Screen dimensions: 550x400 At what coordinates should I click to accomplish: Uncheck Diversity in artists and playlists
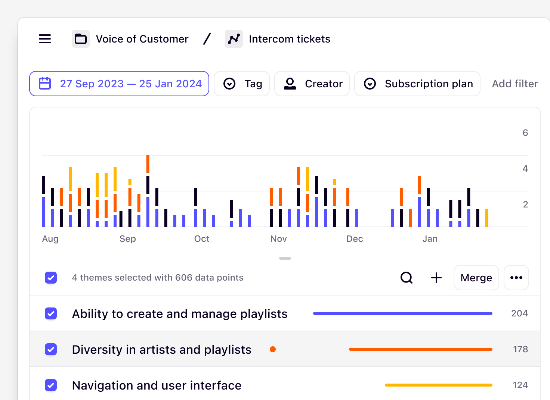[51, 349]
